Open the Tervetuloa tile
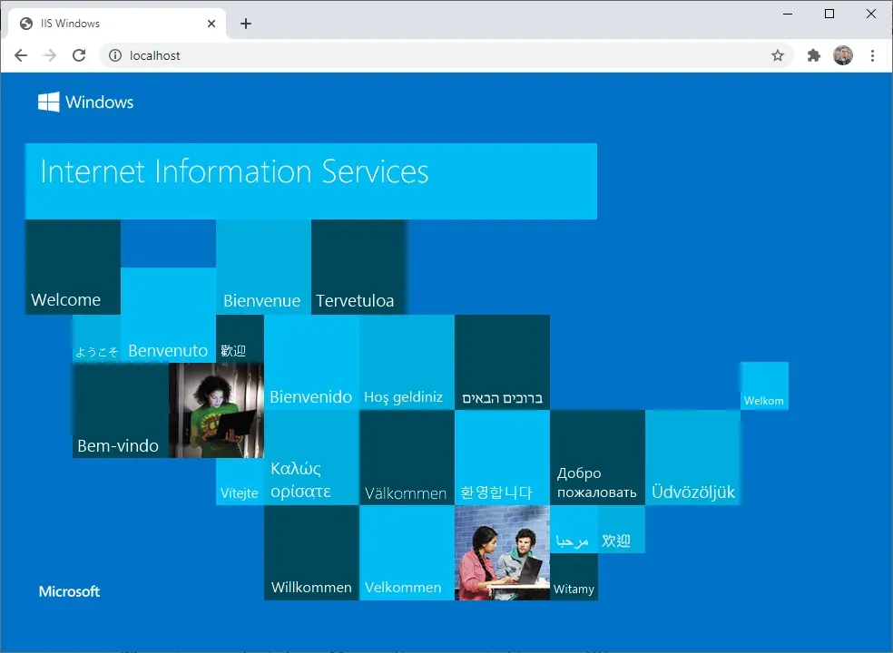Screen dimensions: 893x653 (358, 268)
